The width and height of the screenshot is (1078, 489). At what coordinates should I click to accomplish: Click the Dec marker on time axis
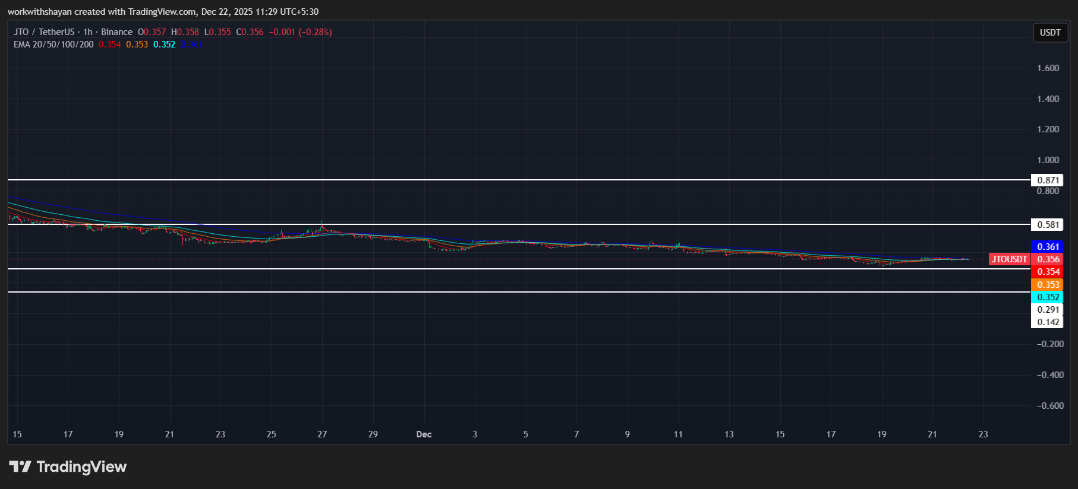[424, 434]
